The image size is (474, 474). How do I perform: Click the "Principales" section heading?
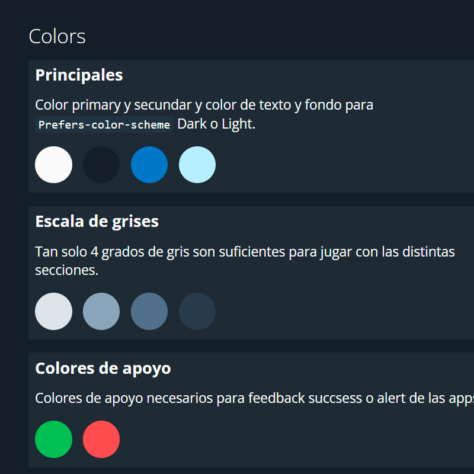pos(79,75)
